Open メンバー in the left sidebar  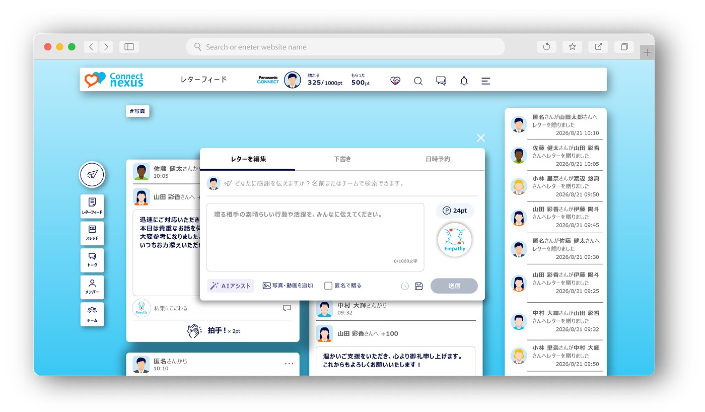(x=92, y=287)
